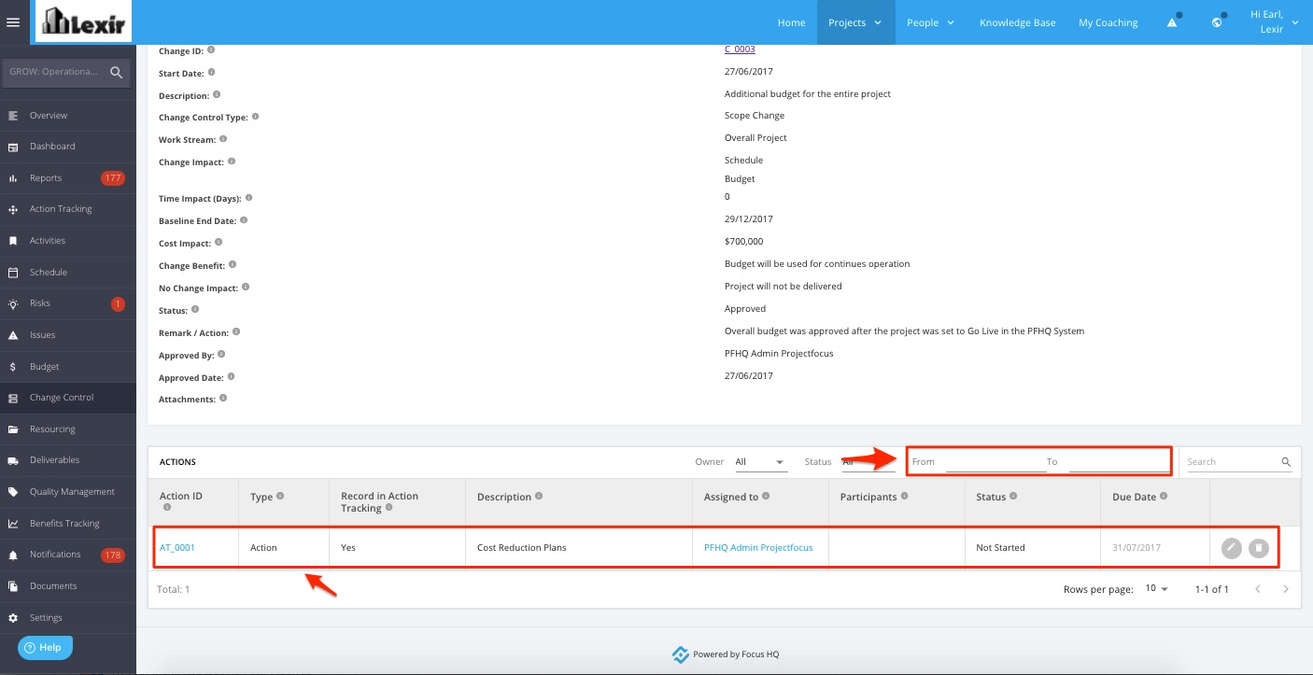This screenshot has width=1313, height=675.
Task: Change Rows per page dropdown
Action: click(1157, 589)
